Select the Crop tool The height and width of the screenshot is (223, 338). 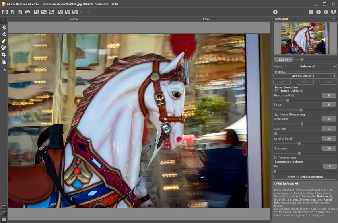pyautogui.click(x=4, y=55)
